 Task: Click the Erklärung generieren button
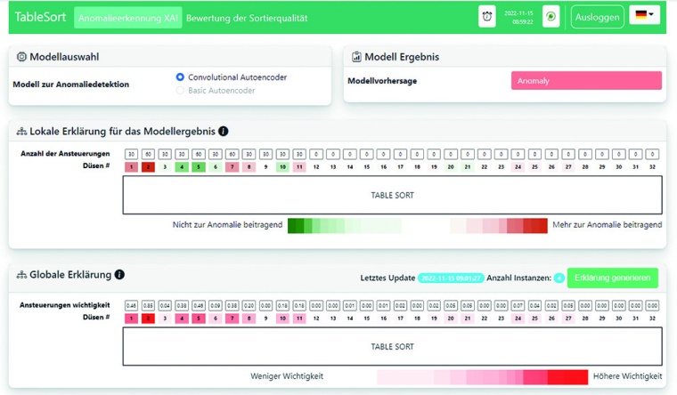[x=612, y=278]
